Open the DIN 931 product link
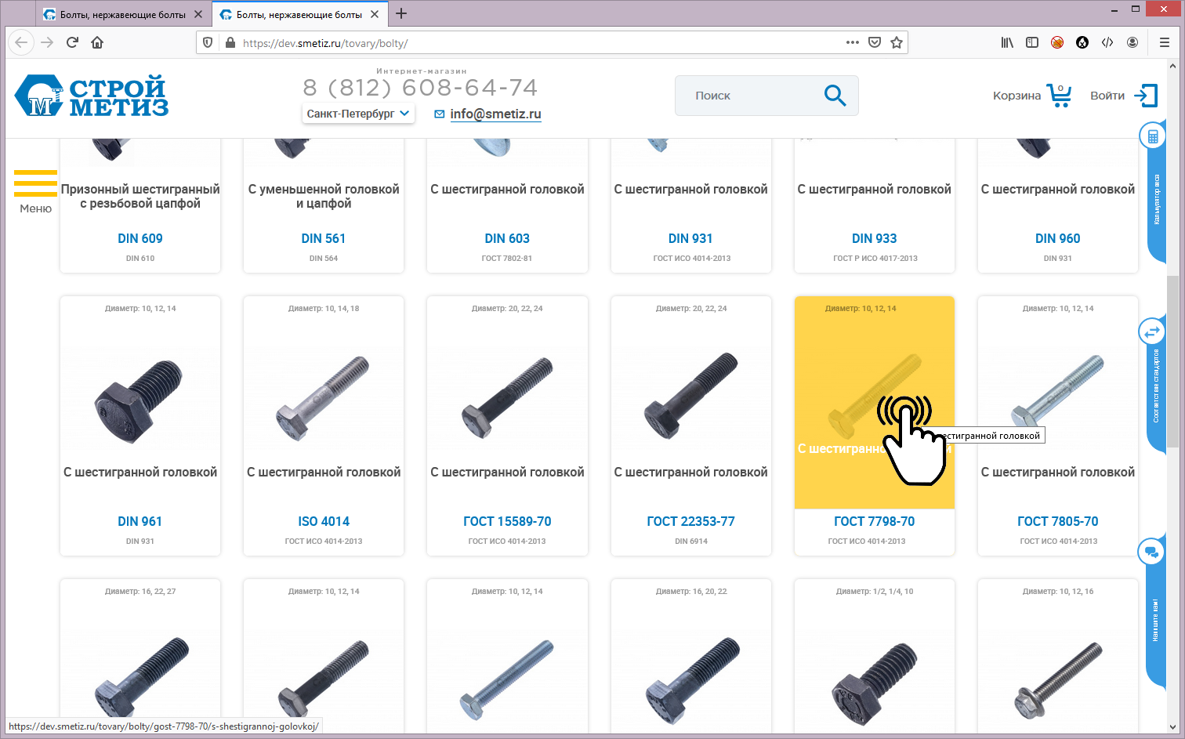Screen dimensions: 1185x739 click(690, 238)
